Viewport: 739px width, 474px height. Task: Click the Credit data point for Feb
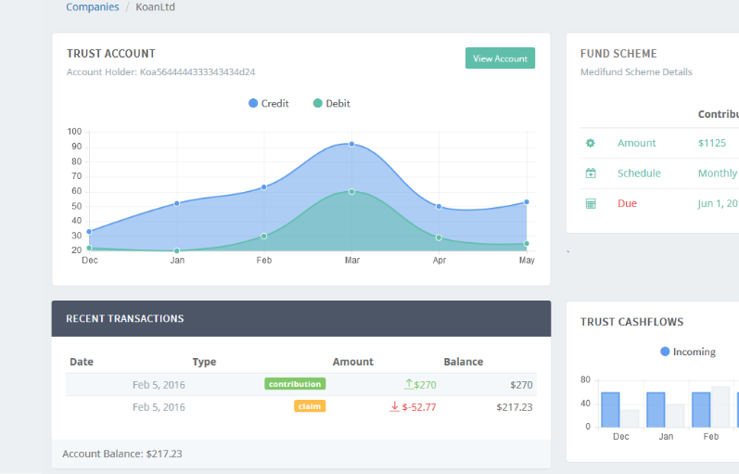264,186
